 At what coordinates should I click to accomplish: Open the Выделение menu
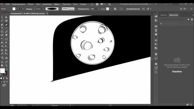[47, 4]
